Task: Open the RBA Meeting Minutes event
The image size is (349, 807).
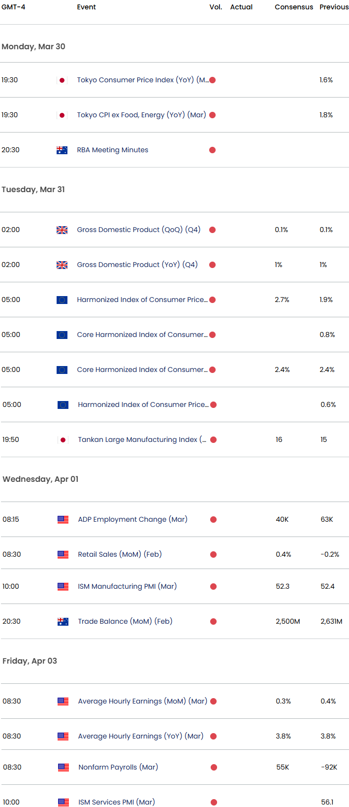Action: (113, 150)
